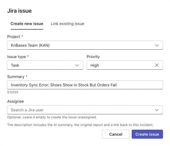Screen dimensions: 170x146
Task: Open the Issue type dropdown set to Task
Action: [x=45, y=65]
